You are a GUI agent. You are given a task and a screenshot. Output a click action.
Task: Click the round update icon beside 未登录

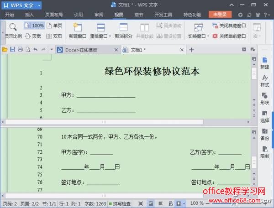(240, 15)
